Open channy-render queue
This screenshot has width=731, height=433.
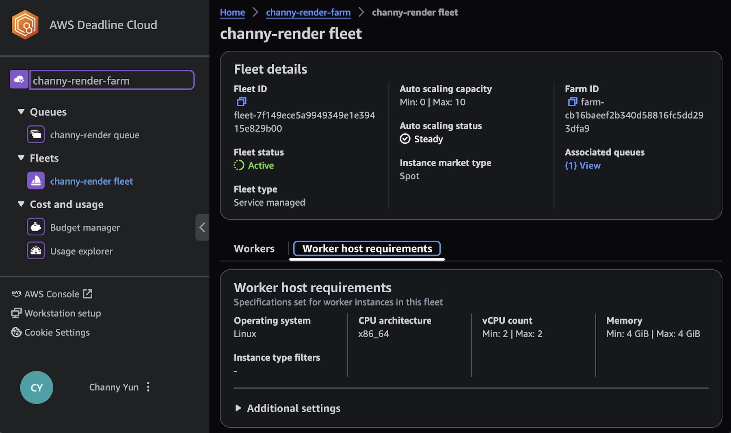point(95,135)
